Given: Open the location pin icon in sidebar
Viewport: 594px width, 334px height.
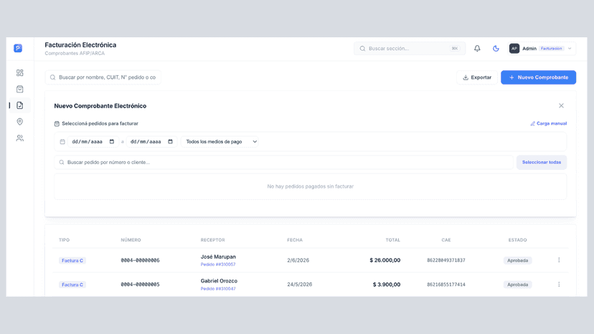Looking at the screenshot, I should pos(19,122).
